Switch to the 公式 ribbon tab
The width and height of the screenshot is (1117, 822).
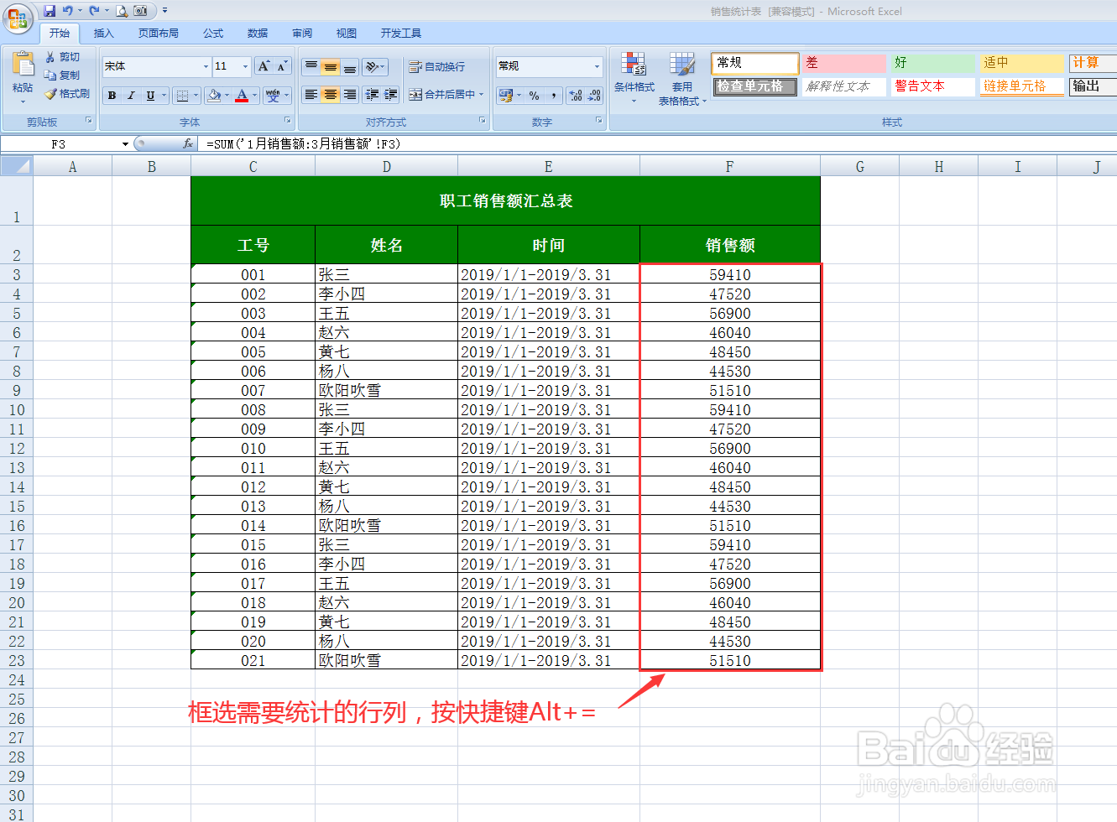212,33
